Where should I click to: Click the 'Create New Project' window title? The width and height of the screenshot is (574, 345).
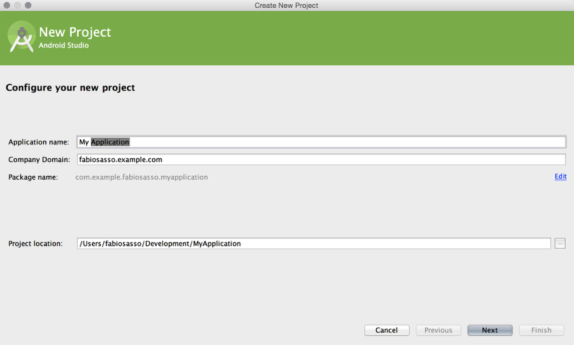click(x=286, y=6)
